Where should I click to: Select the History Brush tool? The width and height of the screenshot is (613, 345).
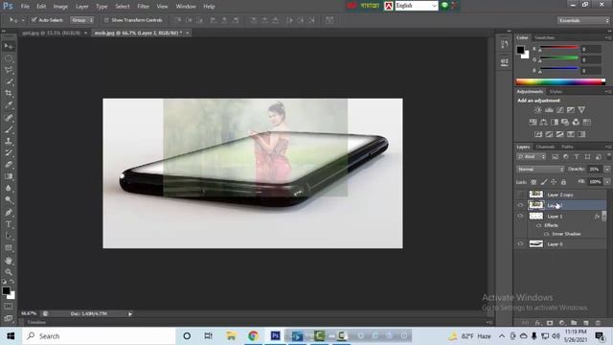9,152
